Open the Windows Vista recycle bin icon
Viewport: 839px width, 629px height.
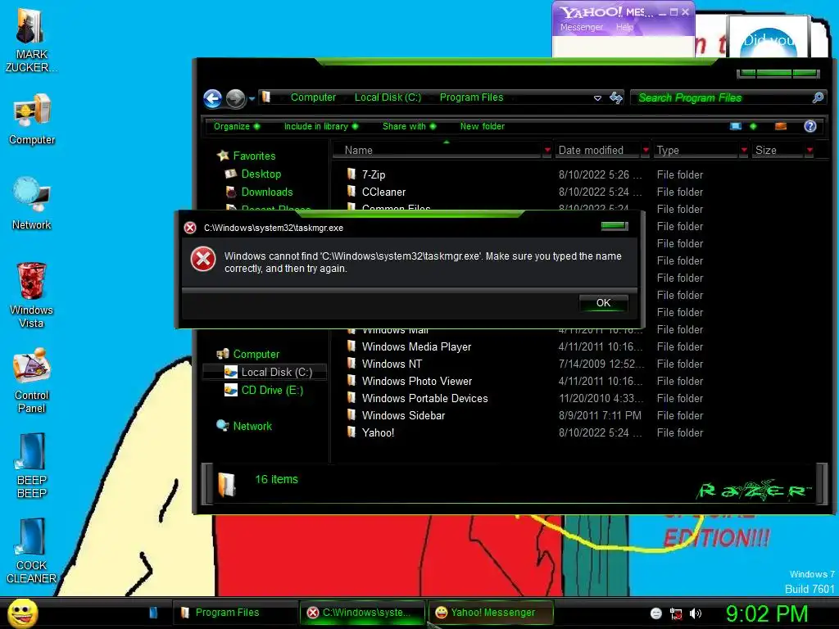32,294
